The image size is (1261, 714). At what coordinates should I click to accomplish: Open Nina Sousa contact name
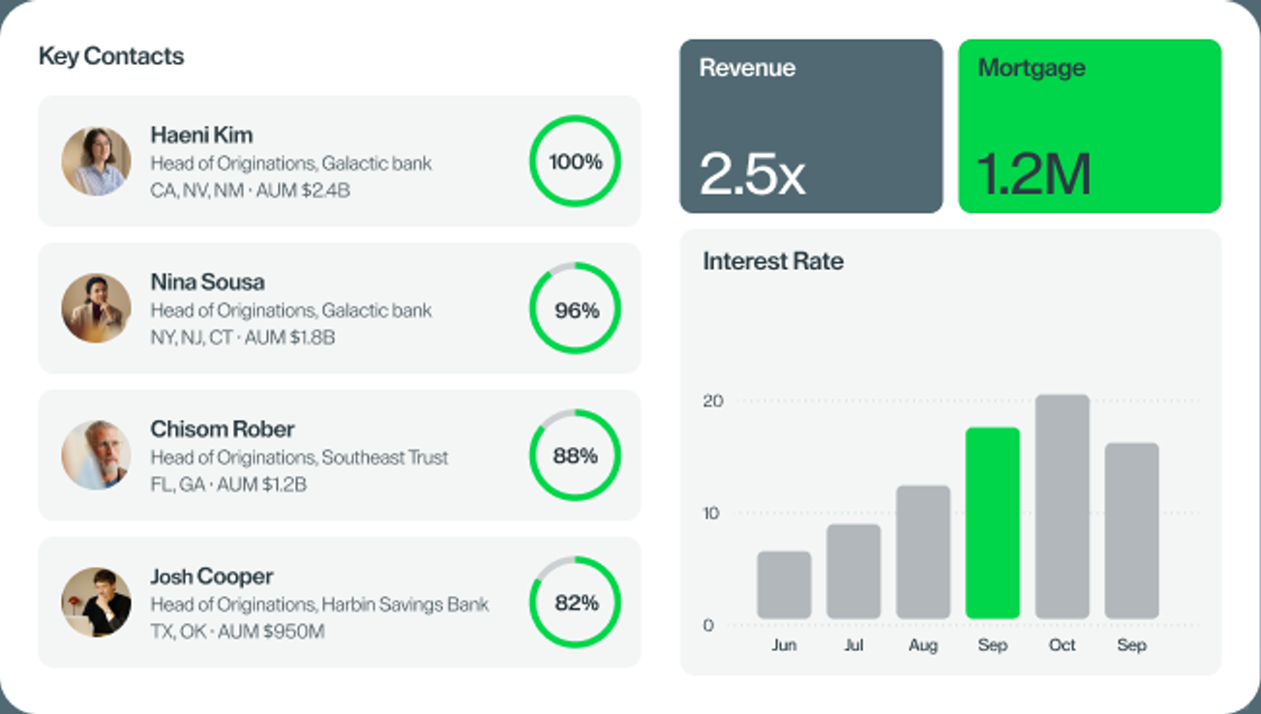tap(207, 282)
